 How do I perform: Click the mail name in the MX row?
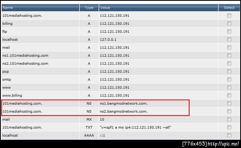tap(6, 120)
